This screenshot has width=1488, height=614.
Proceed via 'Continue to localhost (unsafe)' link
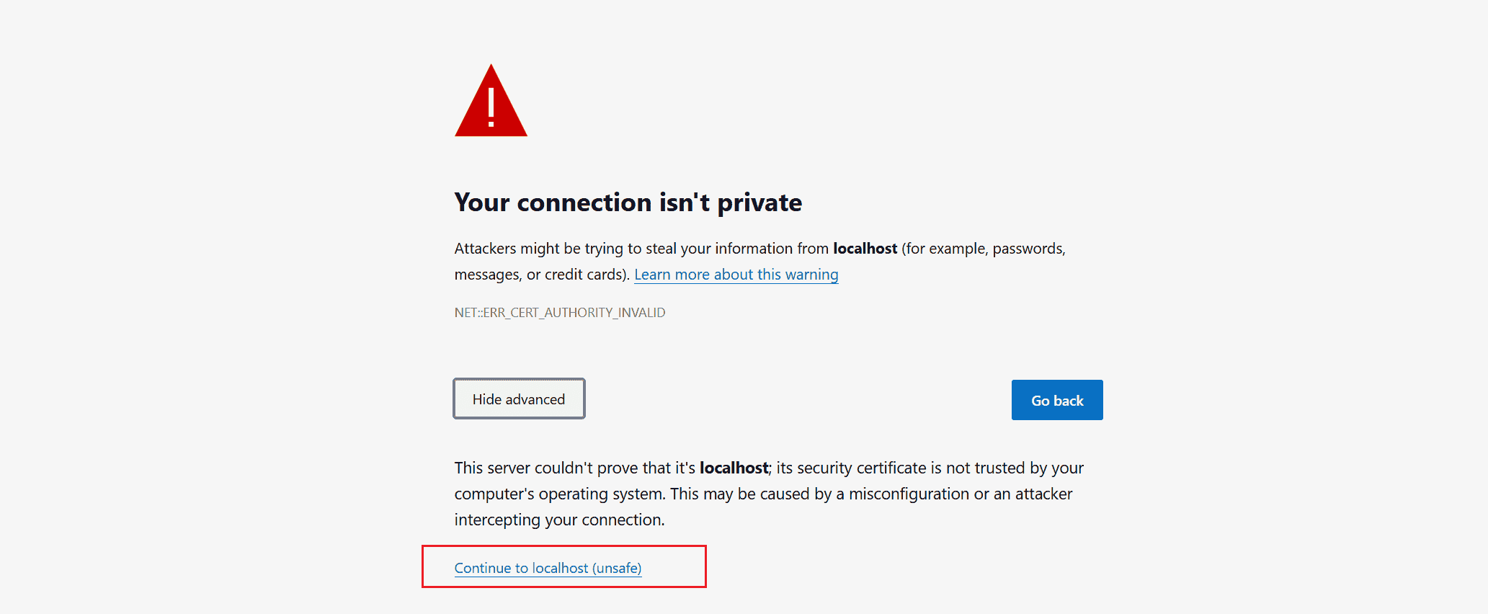pos(548,568)
